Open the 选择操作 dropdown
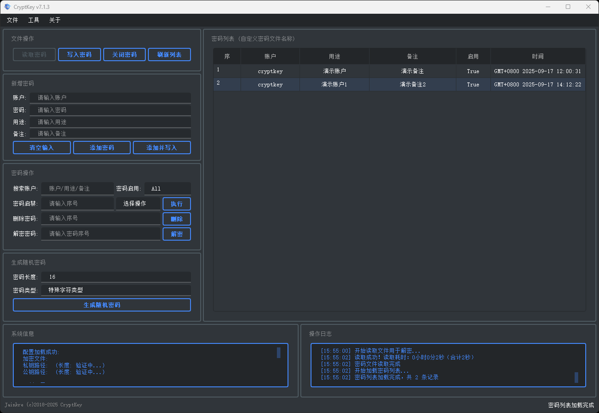Viewport: 599px width, 413px height. [138, 204]
